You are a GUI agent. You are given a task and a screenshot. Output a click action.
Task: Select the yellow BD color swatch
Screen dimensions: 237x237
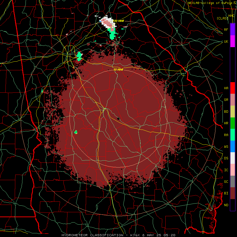click(x=233, y=112)
